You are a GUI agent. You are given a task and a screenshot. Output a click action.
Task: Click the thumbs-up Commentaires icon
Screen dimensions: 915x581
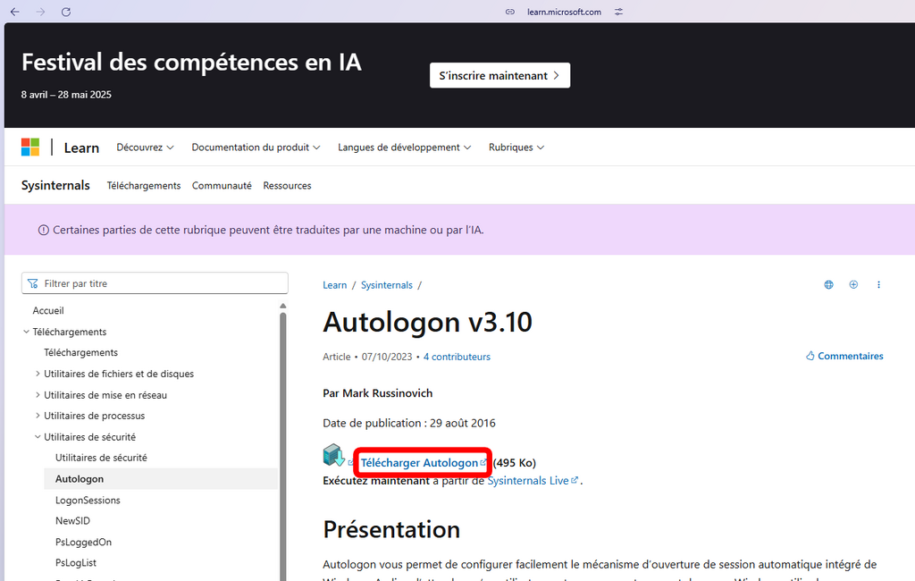coord(810,356)
